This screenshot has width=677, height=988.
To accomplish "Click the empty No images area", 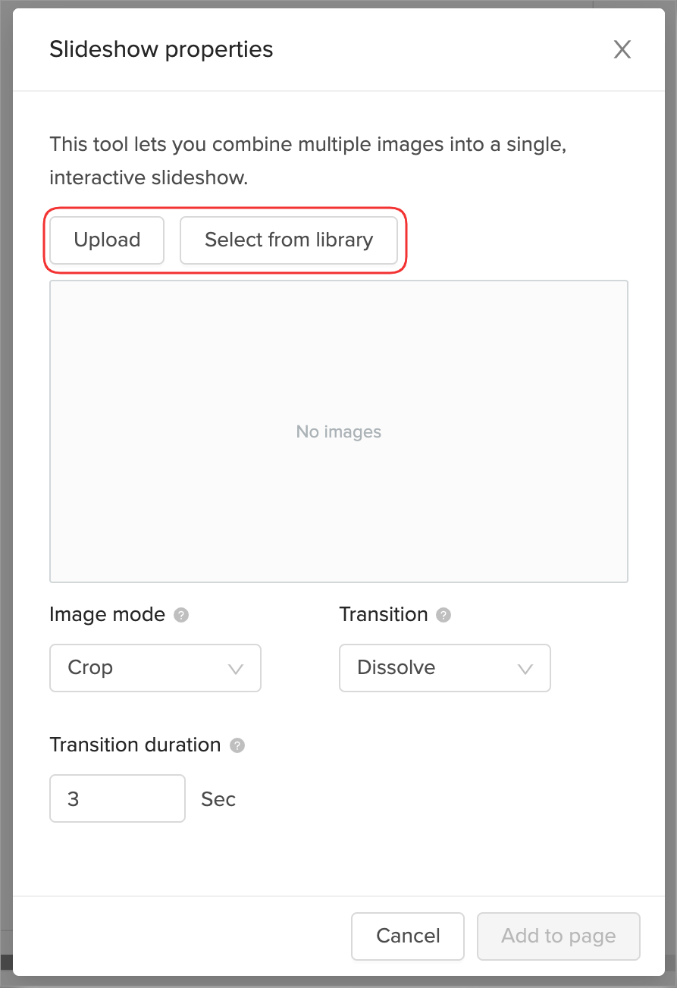I will coord(338,431).
